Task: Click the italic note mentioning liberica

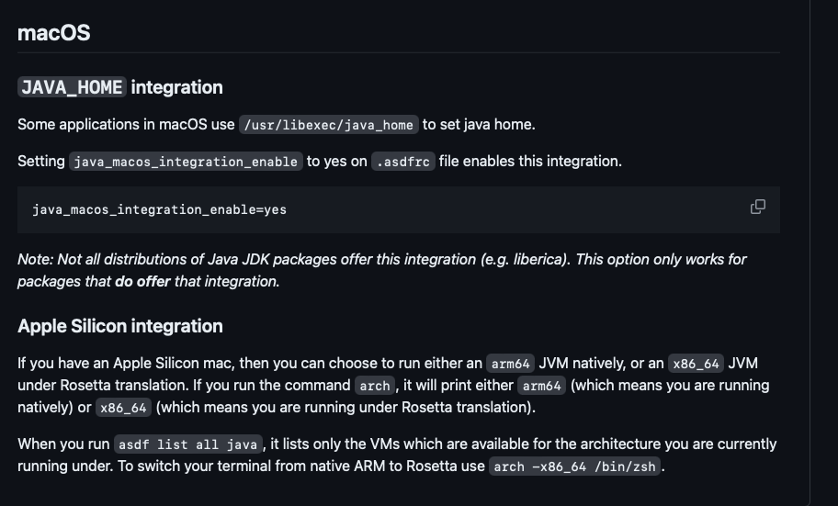Action: pyautogui.click(x=382, y=270)
